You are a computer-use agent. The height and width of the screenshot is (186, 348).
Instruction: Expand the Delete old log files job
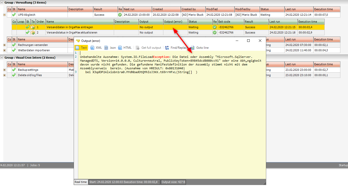click(4, 75)
